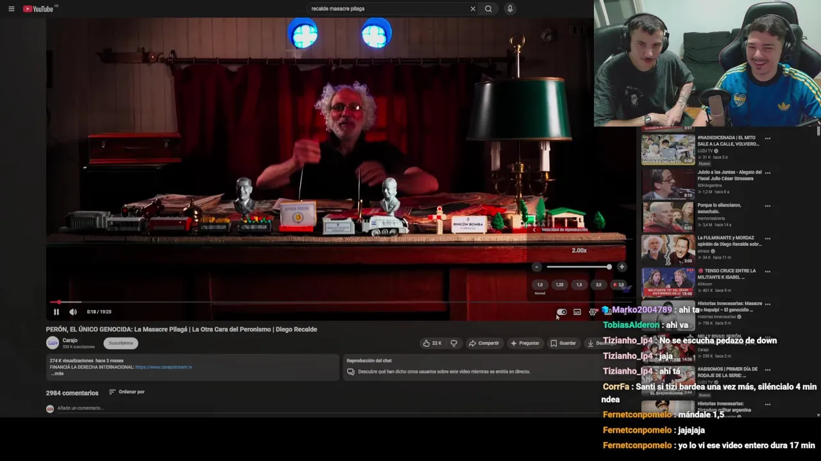This screenshot has width=821, height=461.
Task: Click the '2984 comentarios' count
Action: 72,393
